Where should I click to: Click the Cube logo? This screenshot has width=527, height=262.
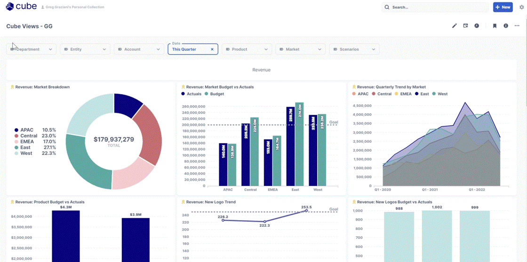pos(22,7)
